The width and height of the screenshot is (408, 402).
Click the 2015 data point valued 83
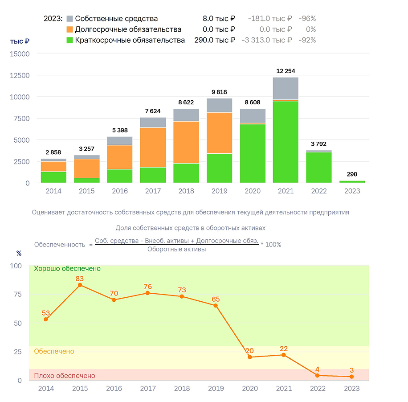pos(80,285)
